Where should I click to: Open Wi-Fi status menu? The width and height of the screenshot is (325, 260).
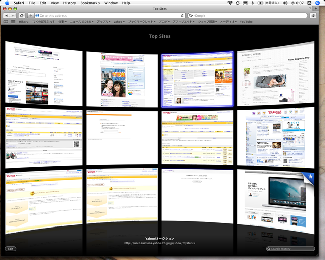pos(230,3)
